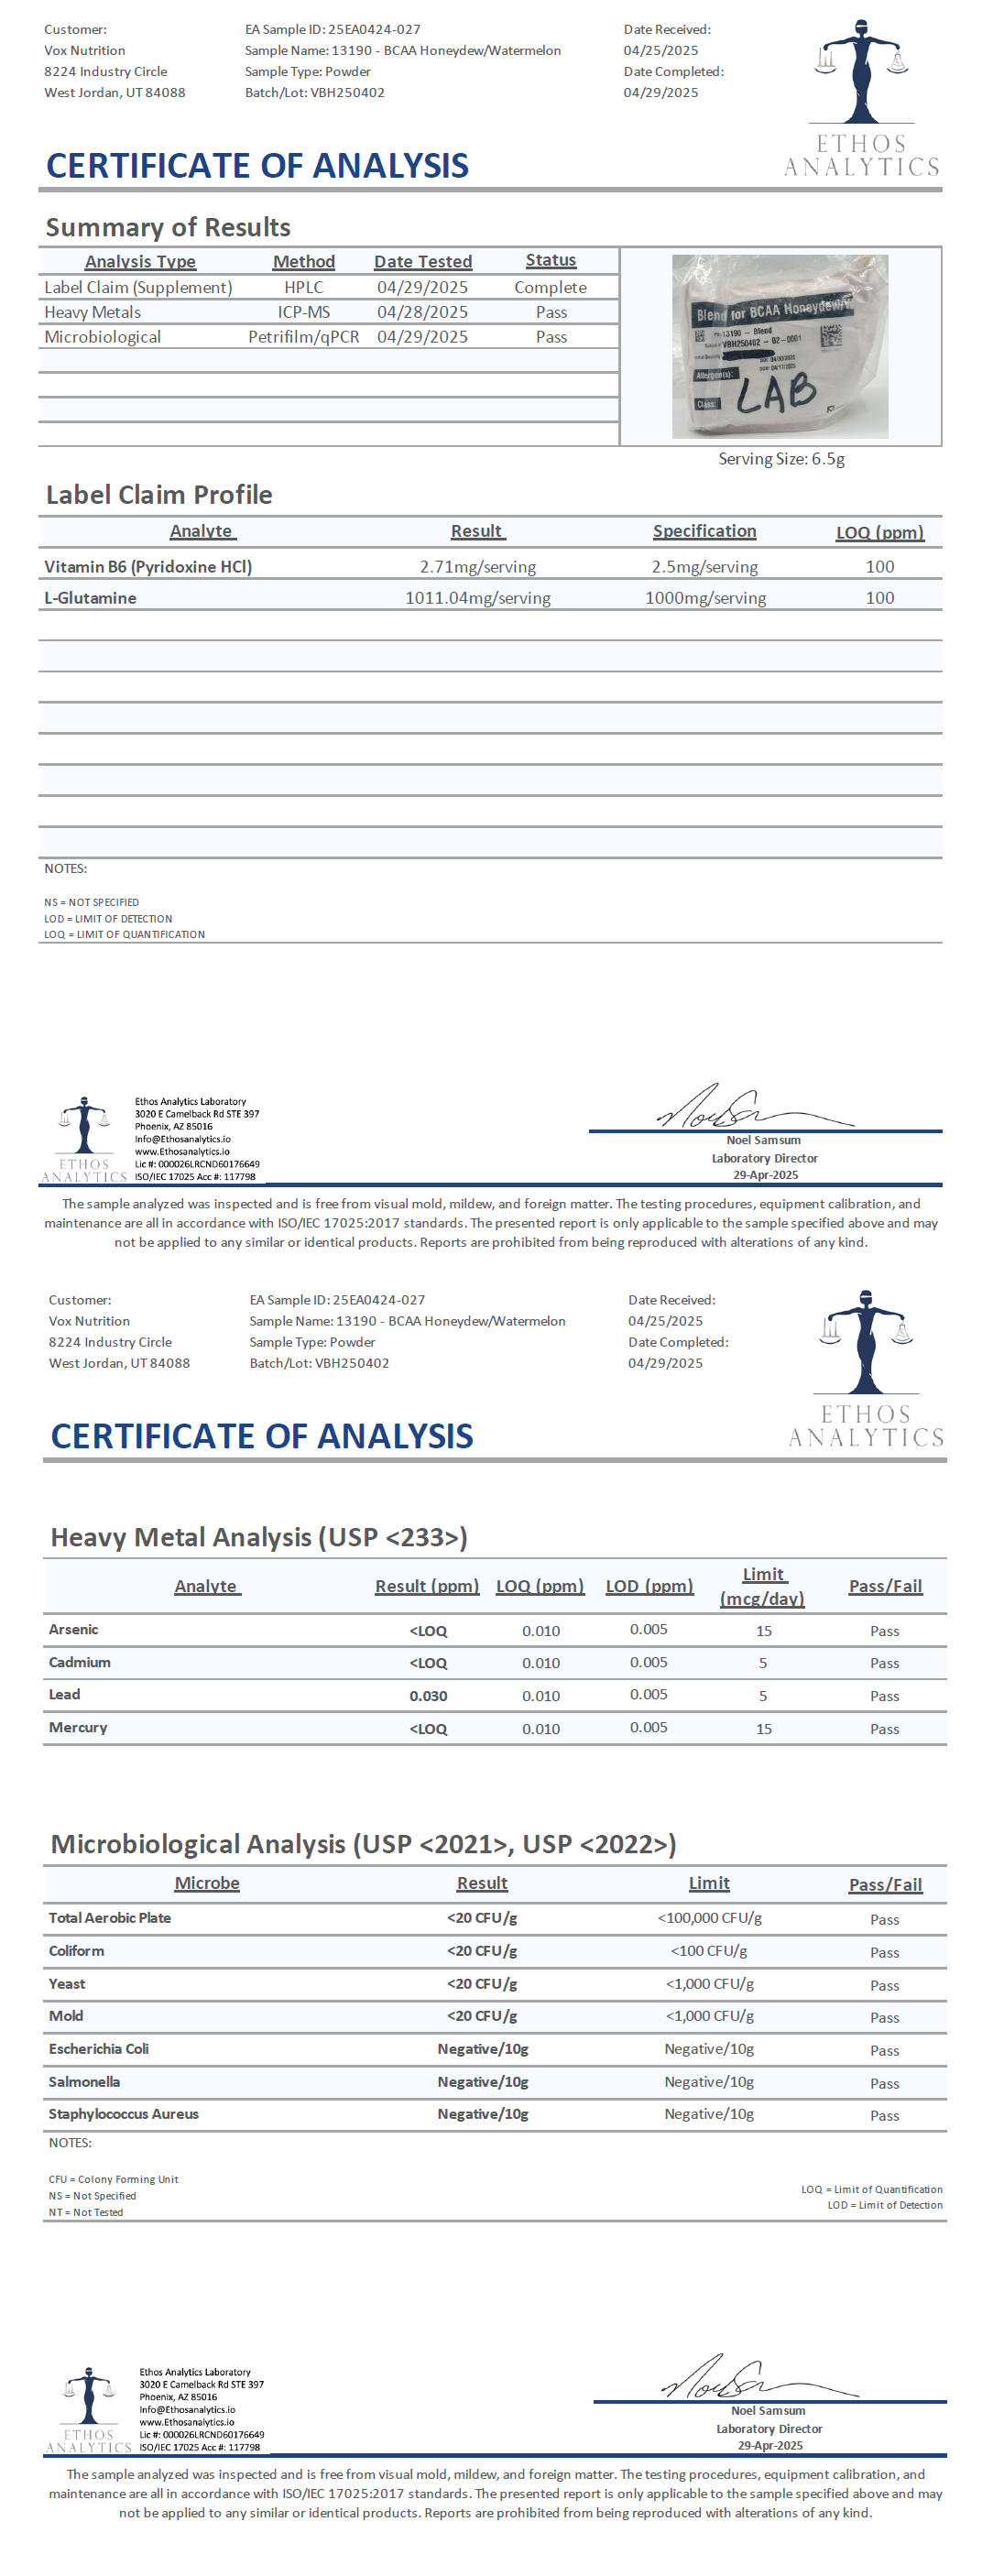This screenshot has height=2576, width=993.
Task: Click the 'HPLC' method cell
Action: (304, 287)
